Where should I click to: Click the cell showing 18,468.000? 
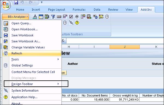(x=94, y=100)
